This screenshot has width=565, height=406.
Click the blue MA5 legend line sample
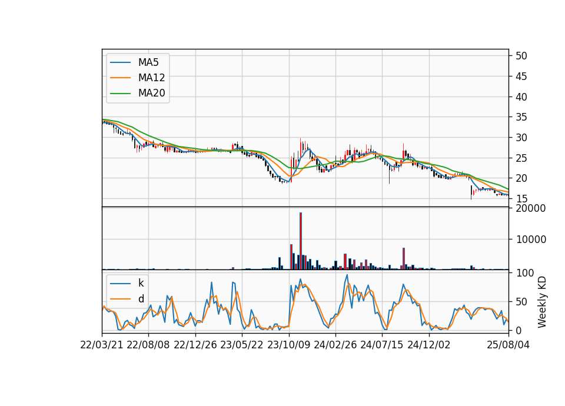point(120,62)
